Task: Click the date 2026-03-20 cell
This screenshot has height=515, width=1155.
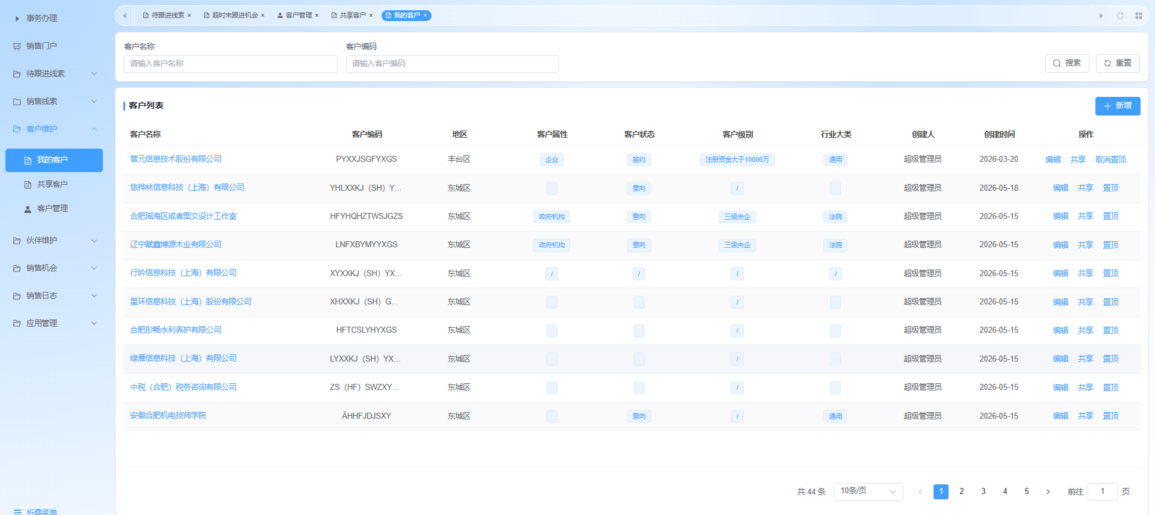Action: 999,159
